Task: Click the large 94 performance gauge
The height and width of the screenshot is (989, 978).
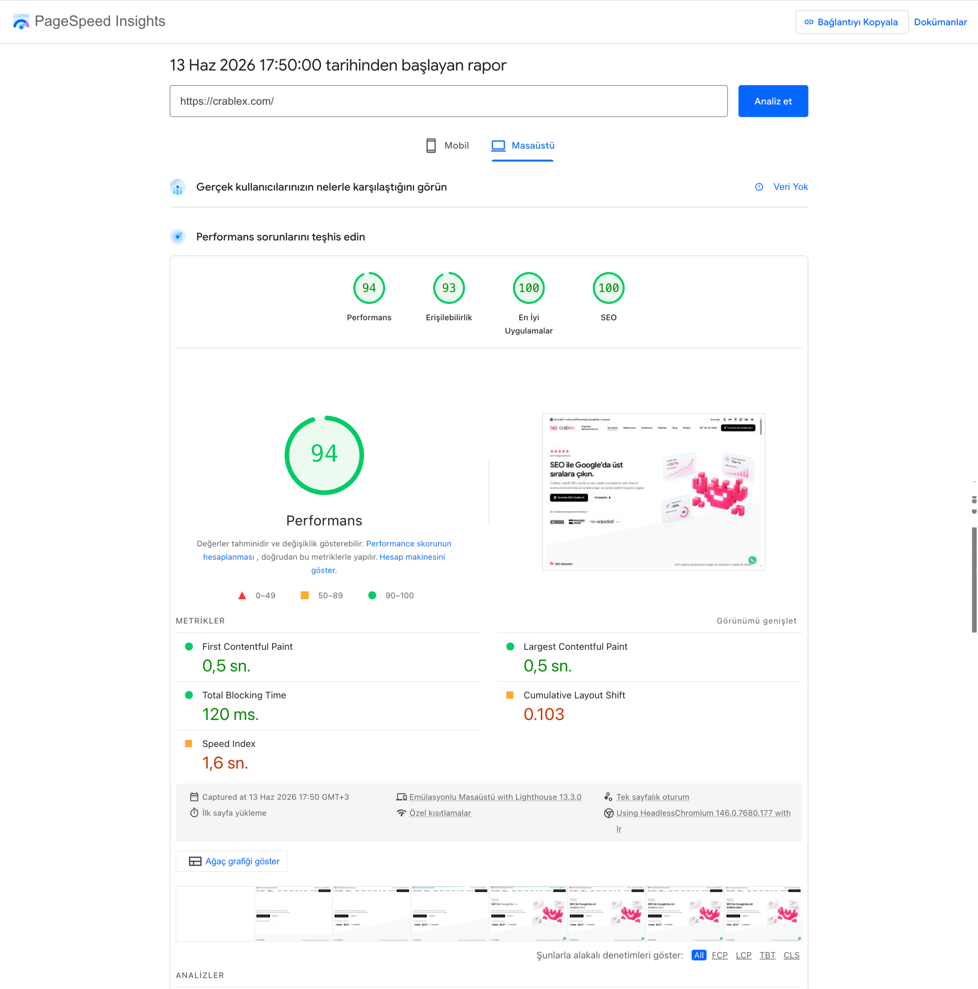Action: [x=324, y=455]
